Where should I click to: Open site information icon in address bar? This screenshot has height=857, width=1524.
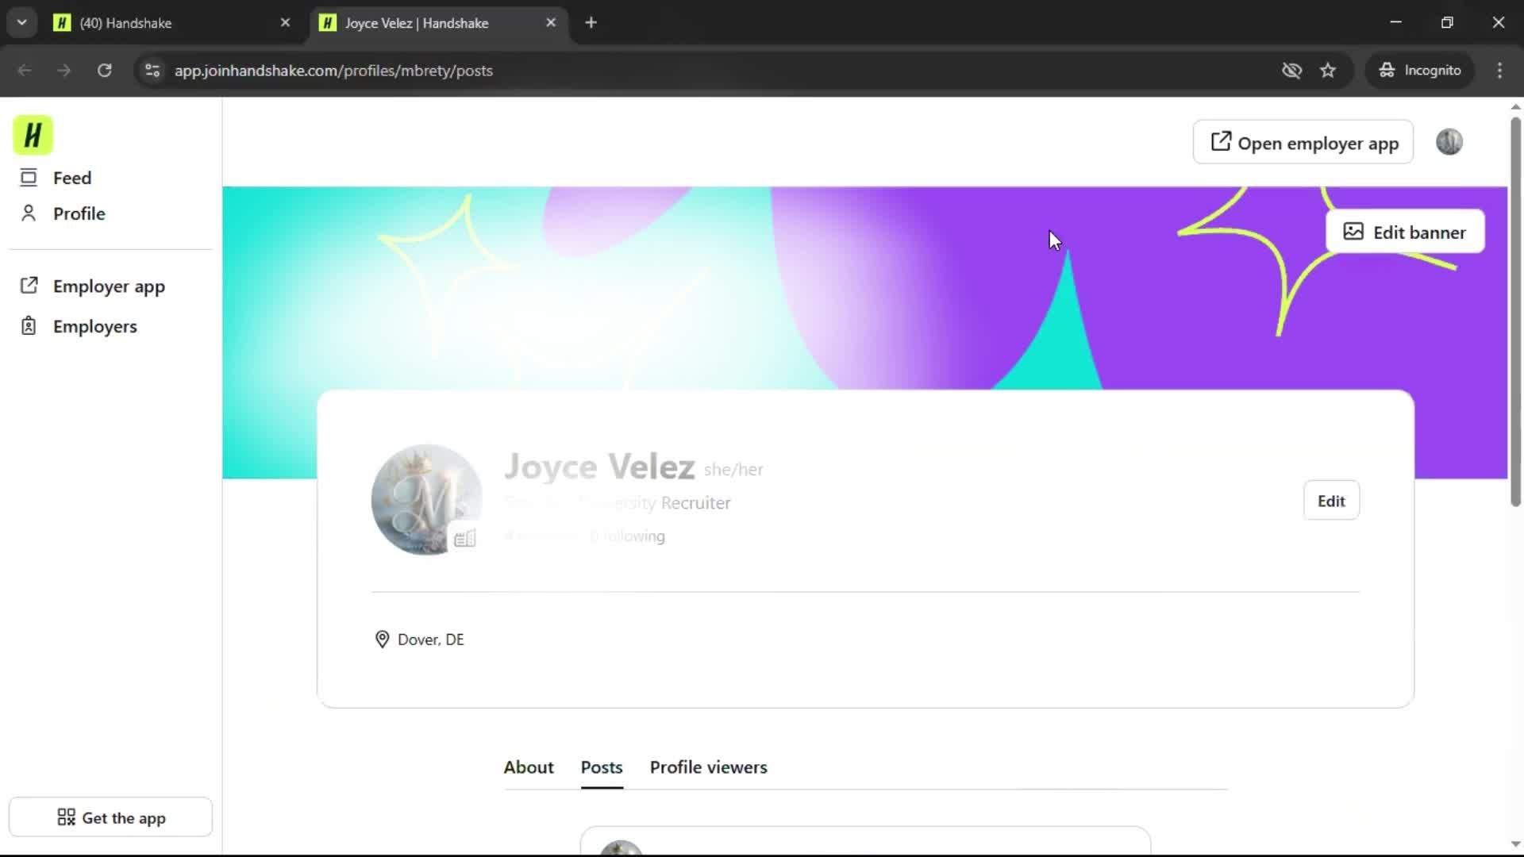pyautogui.click(x=152, y=71)
